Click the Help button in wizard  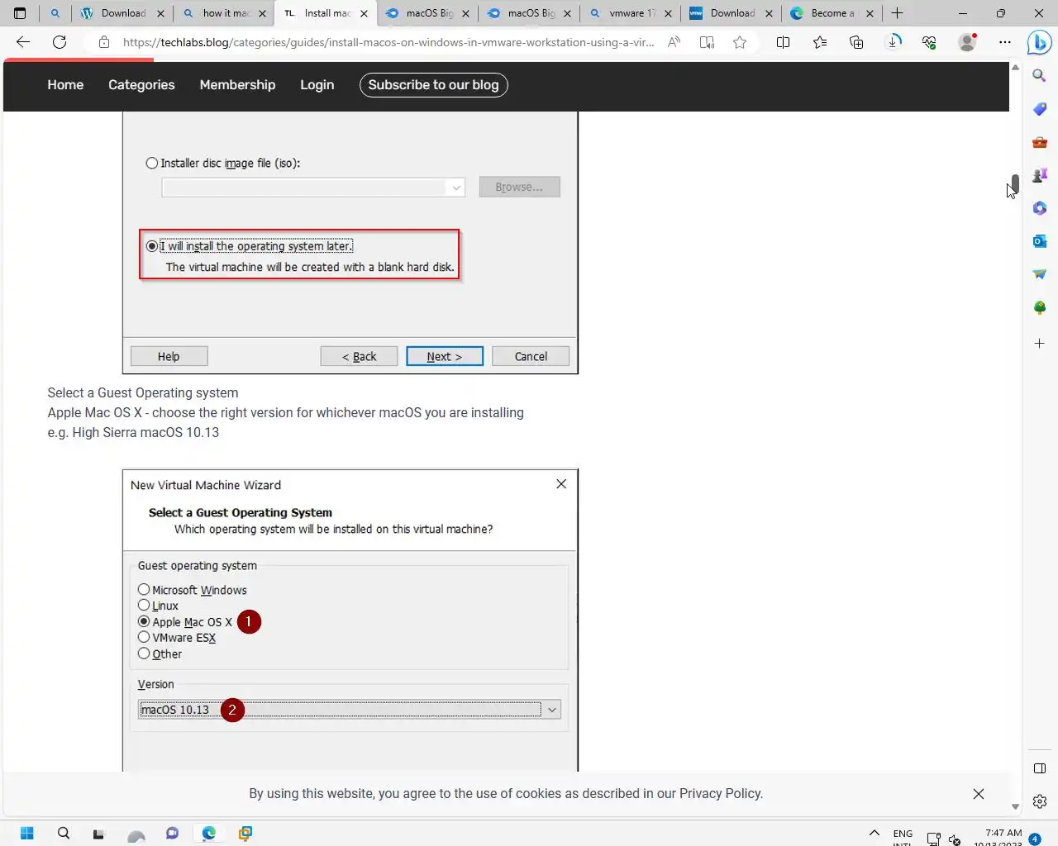click(169, 357)
